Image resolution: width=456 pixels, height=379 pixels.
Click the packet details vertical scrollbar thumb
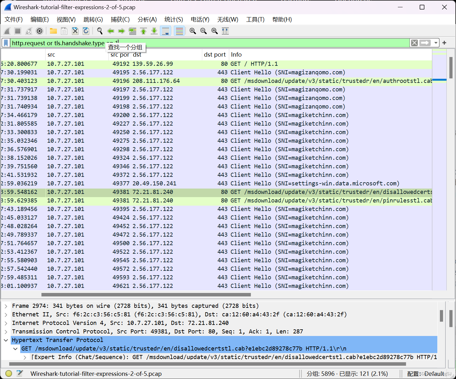pos(441,316)
